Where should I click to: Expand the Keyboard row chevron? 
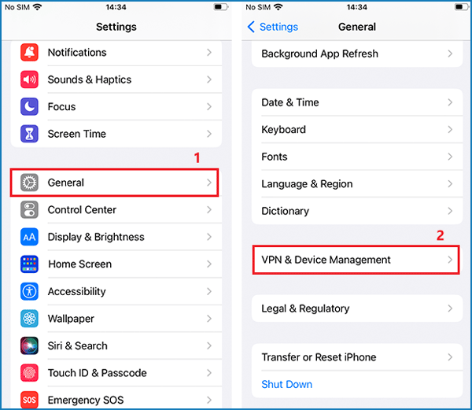[450, 129]
